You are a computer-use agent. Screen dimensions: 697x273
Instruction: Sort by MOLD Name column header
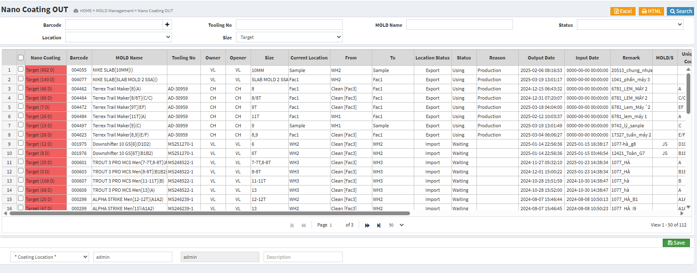[129, 58]
